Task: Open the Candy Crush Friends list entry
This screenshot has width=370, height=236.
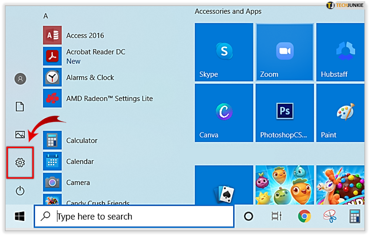Action: click(86, 199)
